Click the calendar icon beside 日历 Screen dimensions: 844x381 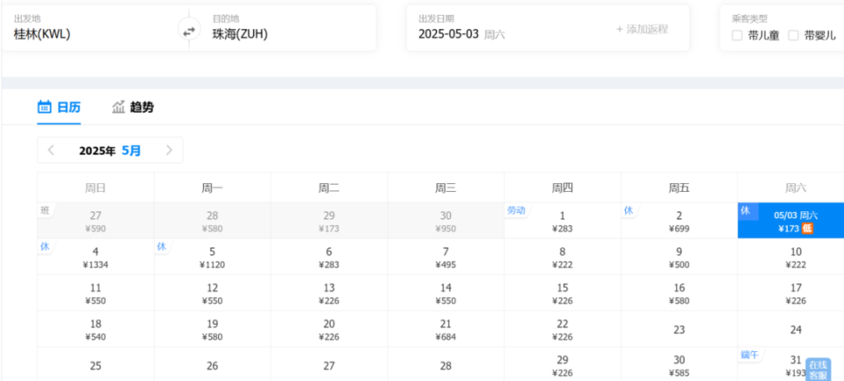click(x=44, y=106)
